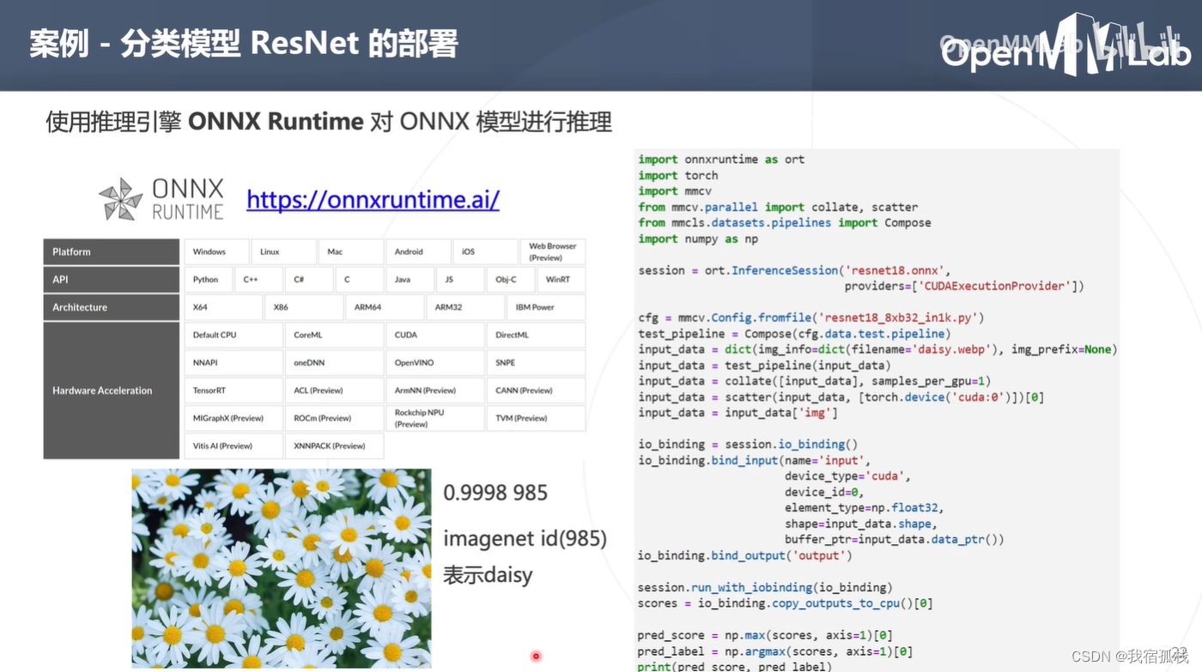Click the ONNX RUNTIME logo wordmark
Image resolution: width=1202 pixels, height=672 pixels.
[x=188, y=199]
